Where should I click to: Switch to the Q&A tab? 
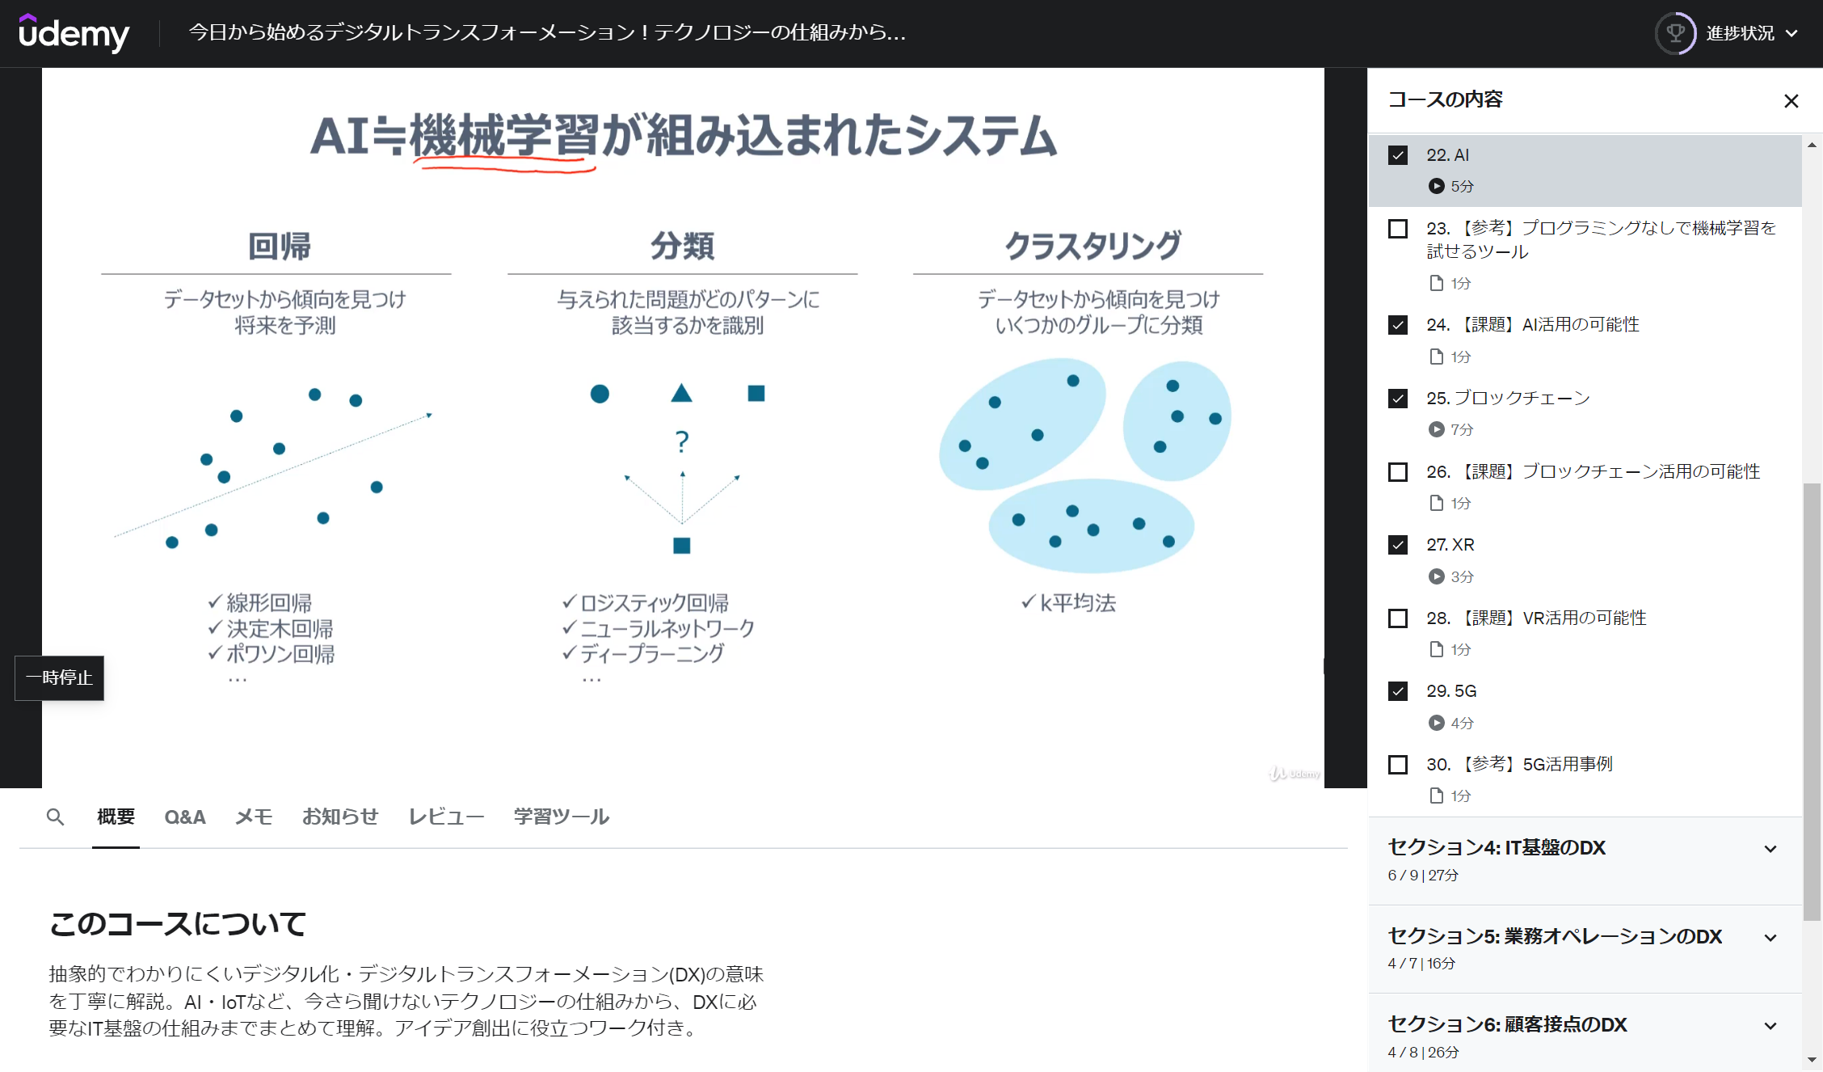tap(184, 817)
